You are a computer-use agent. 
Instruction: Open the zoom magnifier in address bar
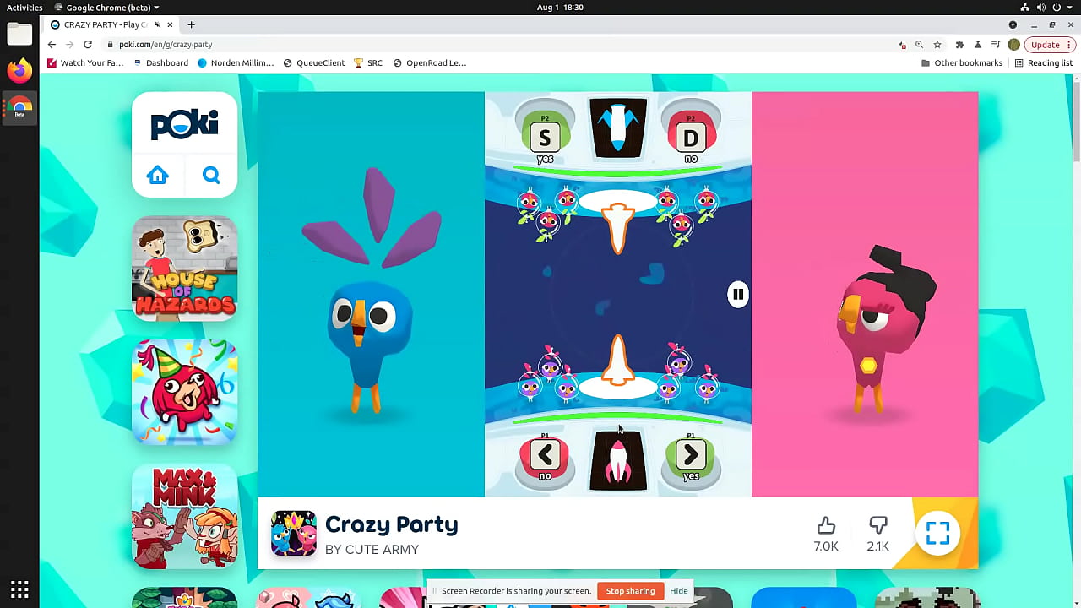920,44
